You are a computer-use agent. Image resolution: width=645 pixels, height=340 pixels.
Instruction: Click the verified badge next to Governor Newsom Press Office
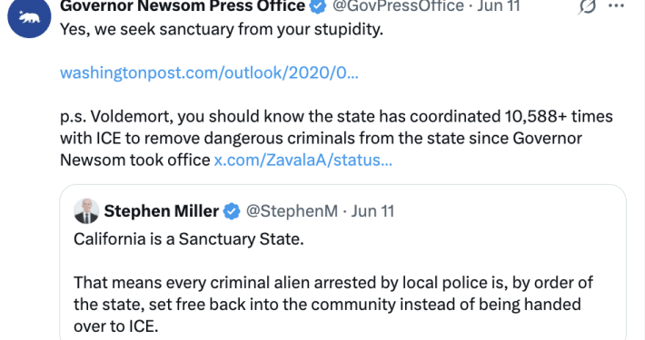(x=318, y=5)
